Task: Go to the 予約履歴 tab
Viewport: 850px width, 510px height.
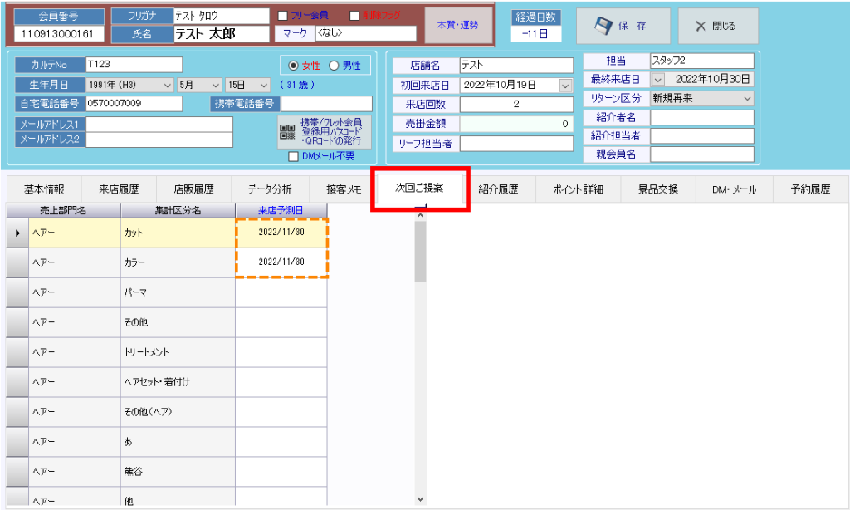Action: click(x=811, y=189)
